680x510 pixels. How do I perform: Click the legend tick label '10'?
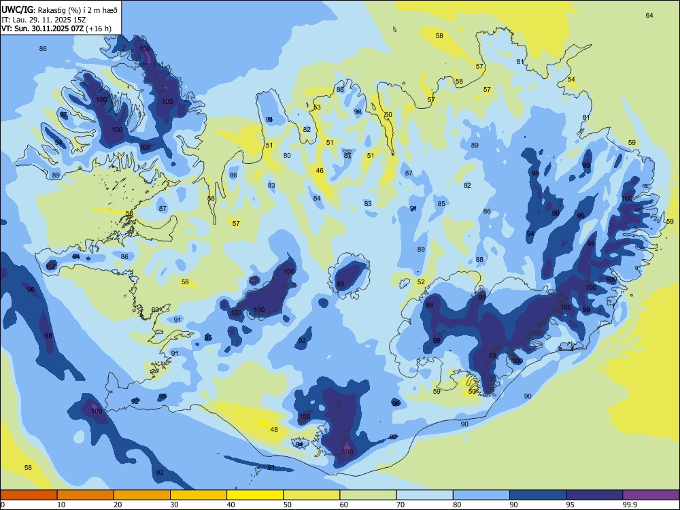tap(61, 505)
